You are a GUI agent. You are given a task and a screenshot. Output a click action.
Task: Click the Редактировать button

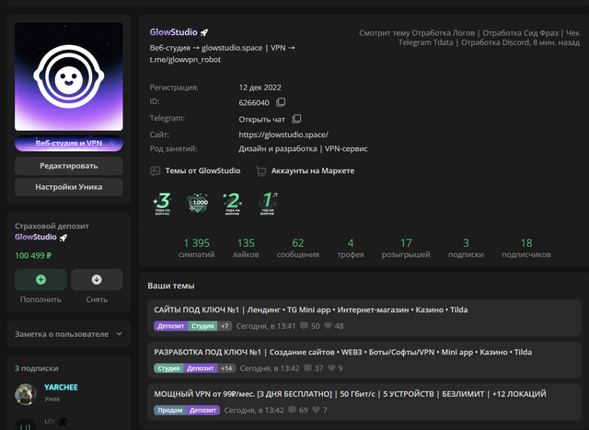coord(69,166)
